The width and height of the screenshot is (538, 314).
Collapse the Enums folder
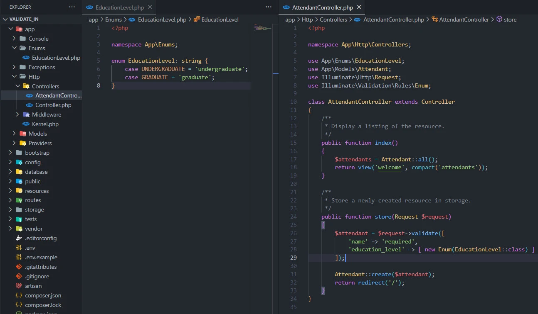15,48
